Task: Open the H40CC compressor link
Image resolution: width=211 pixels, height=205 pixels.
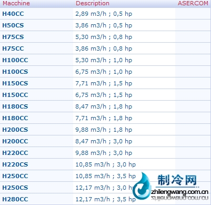Action: click(13, 14)
